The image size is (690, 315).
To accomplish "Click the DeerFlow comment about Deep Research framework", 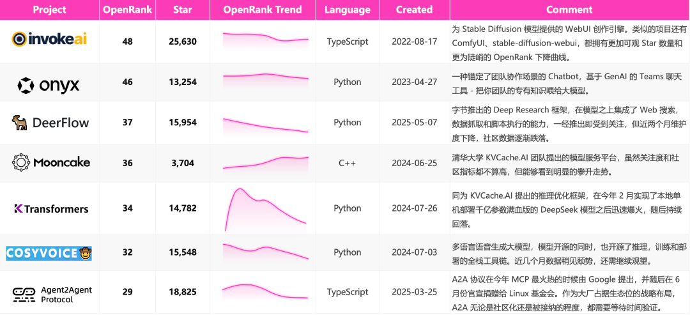I will [x=569, y=123].
